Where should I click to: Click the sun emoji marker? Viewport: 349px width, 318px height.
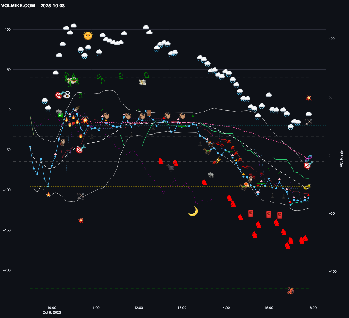point(88,36)
